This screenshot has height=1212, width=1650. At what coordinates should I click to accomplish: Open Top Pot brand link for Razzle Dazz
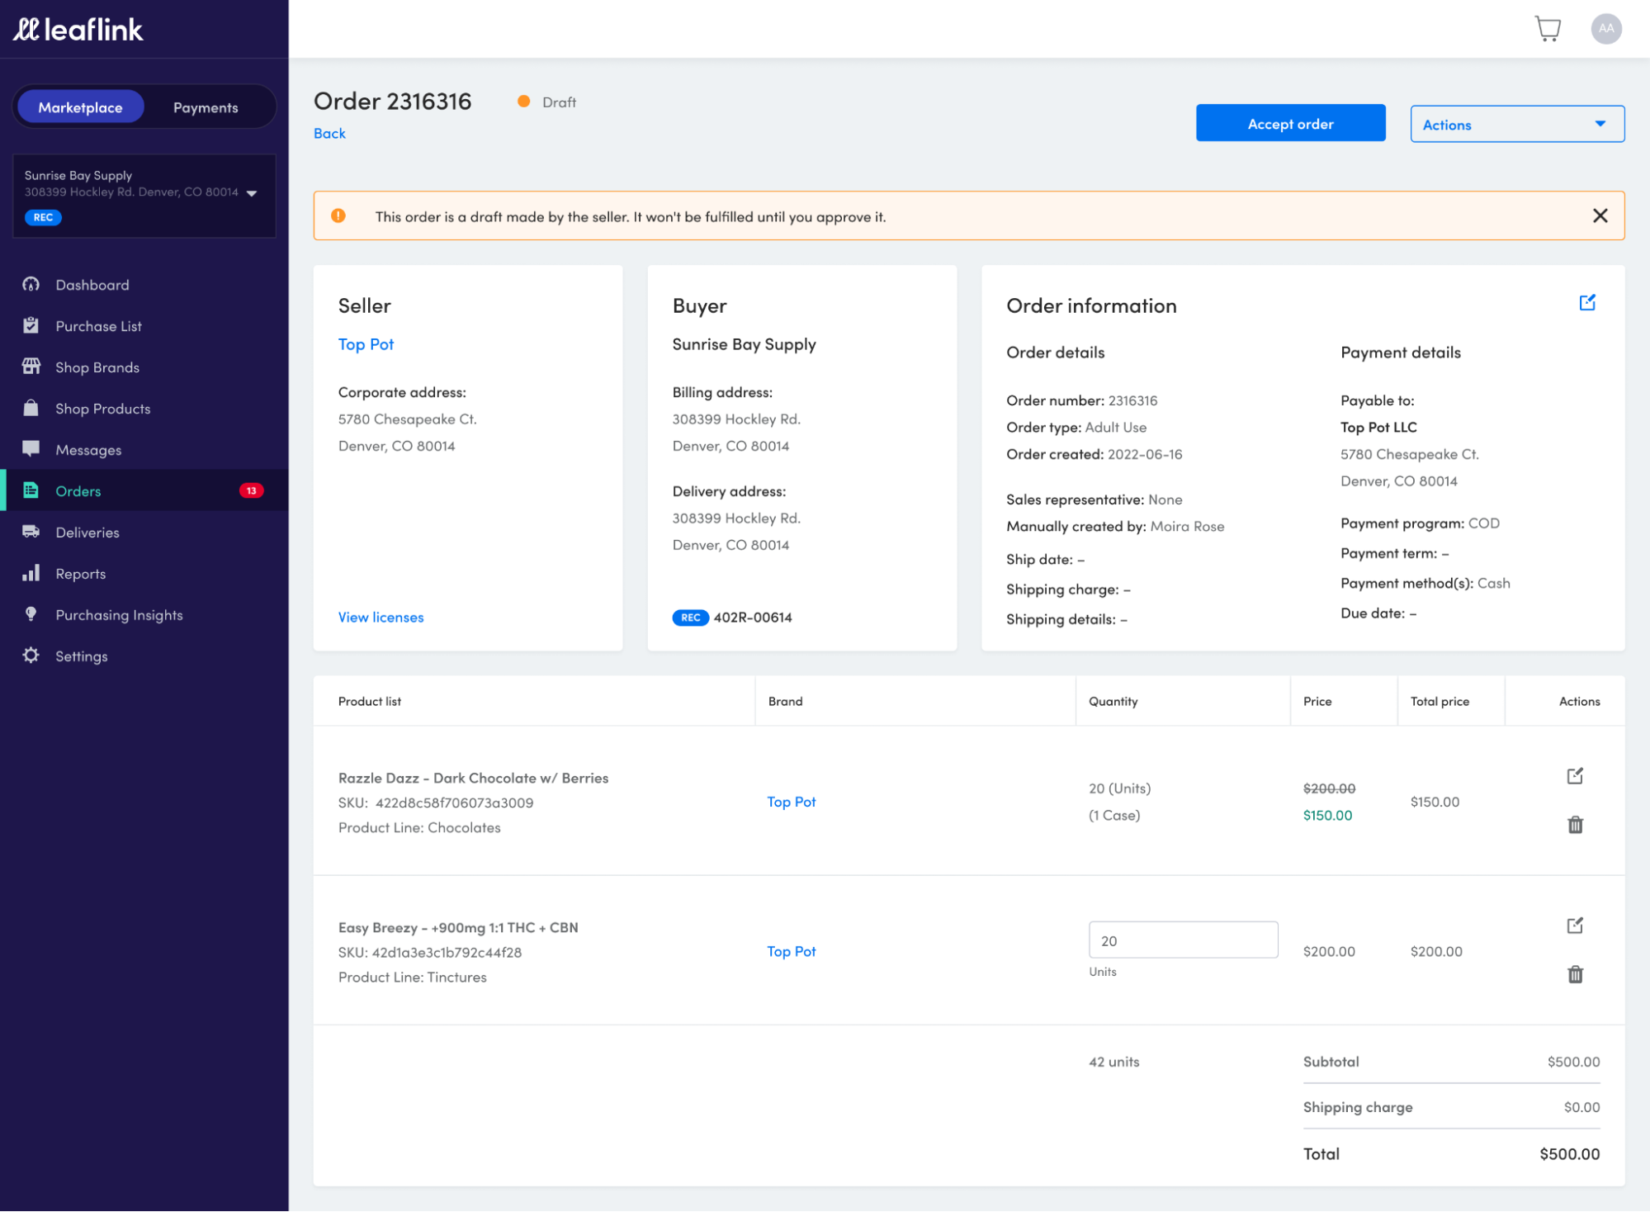point(791,802)
